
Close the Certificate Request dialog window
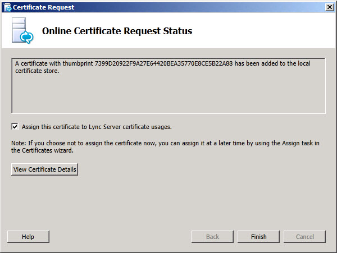329,7
